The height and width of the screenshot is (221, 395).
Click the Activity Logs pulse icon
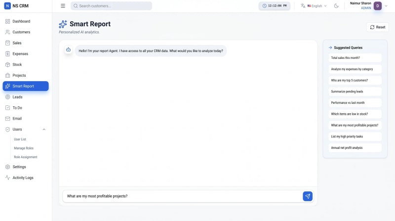click(7, 177)
